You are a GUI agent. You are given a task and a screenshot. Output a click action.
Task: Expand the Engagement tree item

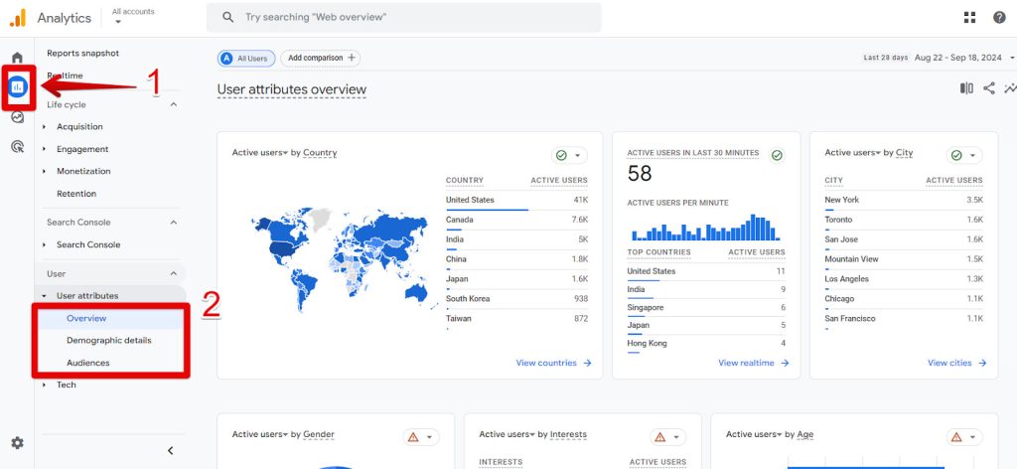pos(44,149)
